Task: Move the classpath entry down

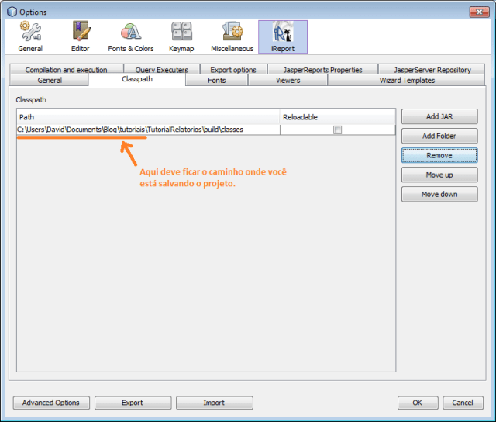Action: click(x=439, y=194)
